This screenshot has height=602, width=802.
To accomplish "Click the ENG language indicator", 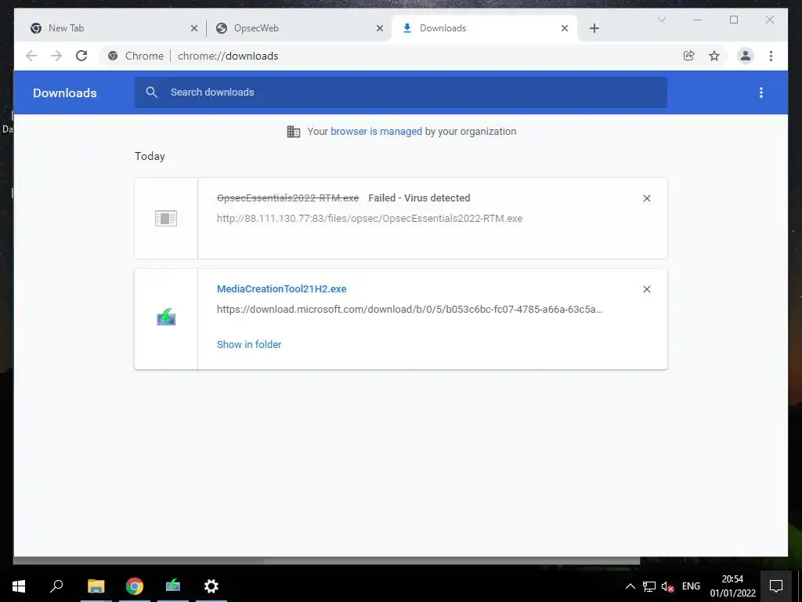I will coord(691,586).
